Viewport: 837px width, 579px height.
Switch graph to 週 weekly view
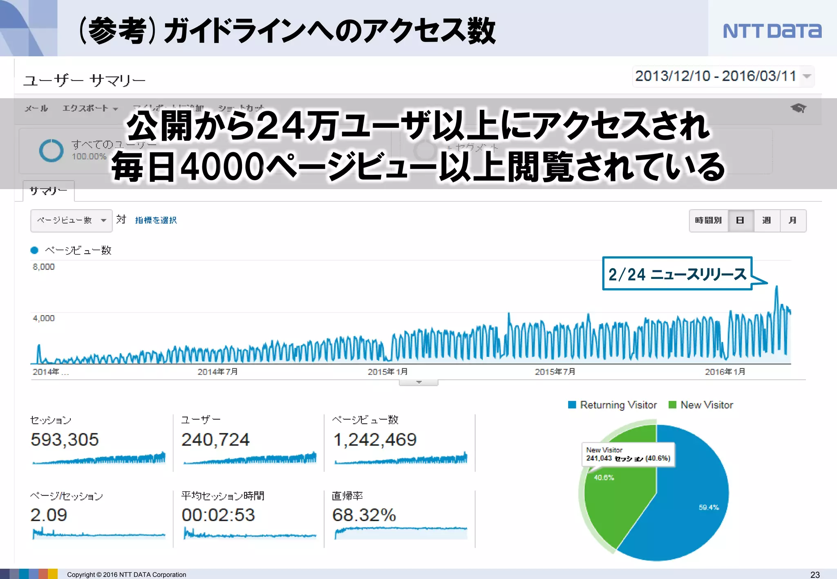coord(767,220)
